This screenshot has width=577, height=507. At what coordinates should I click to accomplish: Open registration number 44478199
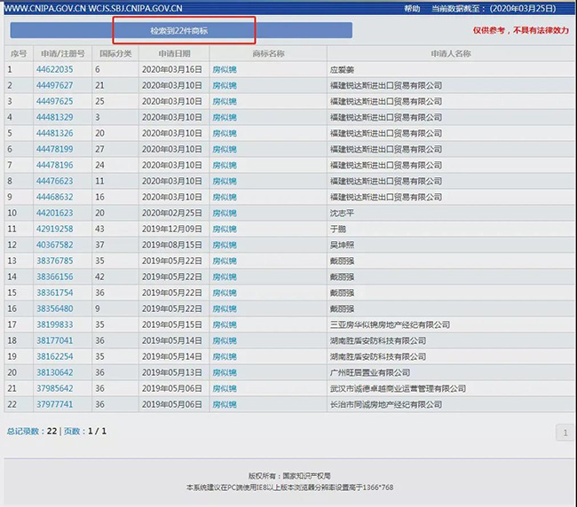[54, 149]
